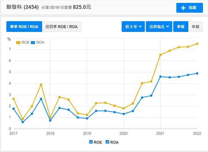208x152 pixels.
Task: Click the 2019 x-axis label
Action: click(87, 133)
